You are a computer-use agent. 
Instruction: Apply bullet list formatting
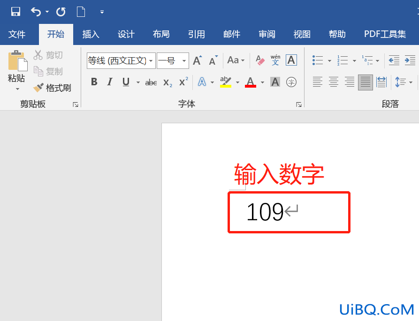click(x=318, y=60)
